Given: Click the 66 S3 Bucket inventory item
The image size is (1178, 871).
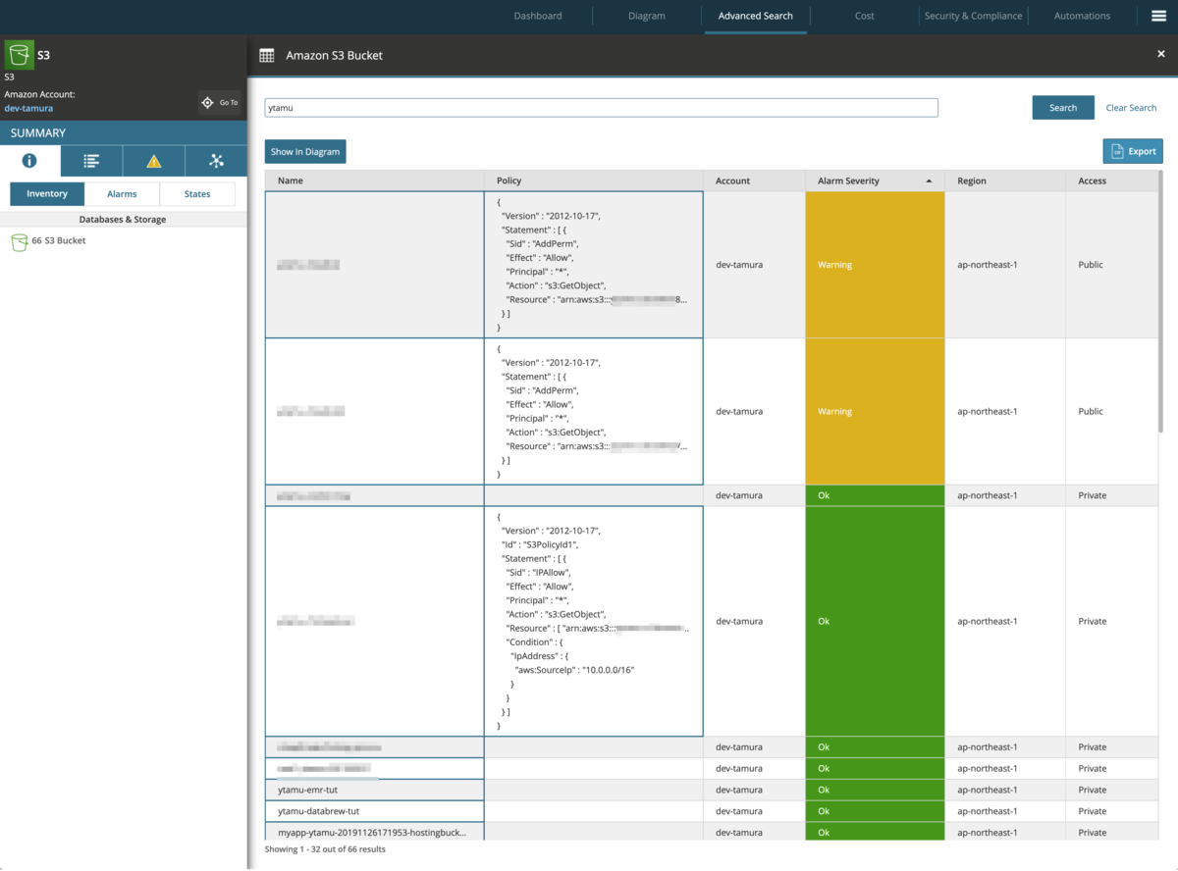Looking at the screenshot, I should [x=49, y=241].
